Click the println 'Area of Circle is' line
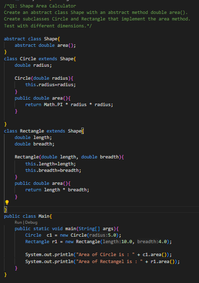199x283 pixels. point(99,255)
